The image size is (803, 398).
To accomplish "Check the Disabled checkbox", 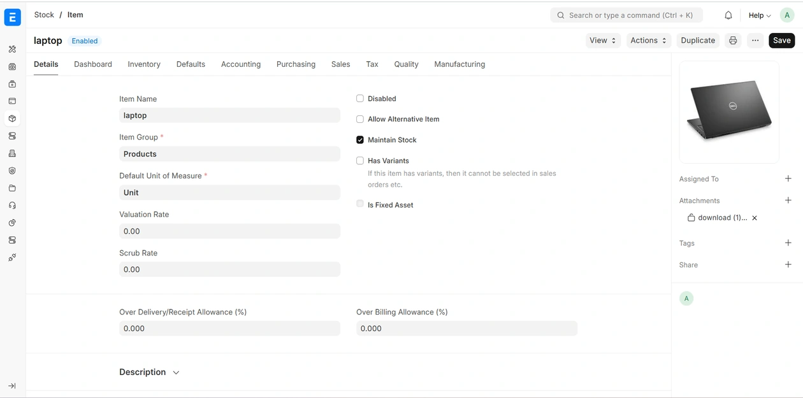I will (360, 99).
